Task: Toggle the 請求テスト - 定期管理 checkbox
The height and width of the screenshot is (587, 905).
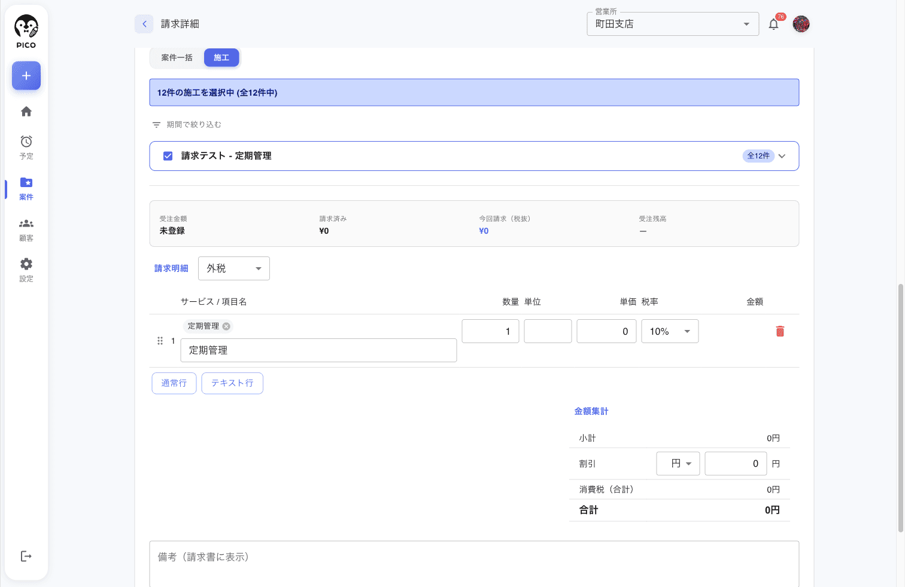Action: point(168,156)
